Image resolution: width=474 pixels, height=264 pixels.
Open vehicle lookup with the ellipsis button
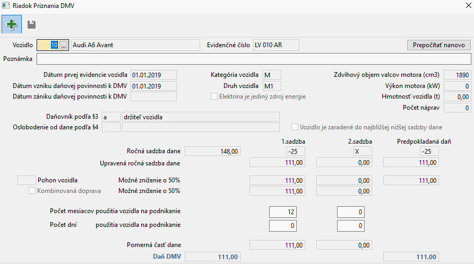(x=63, y=45)
